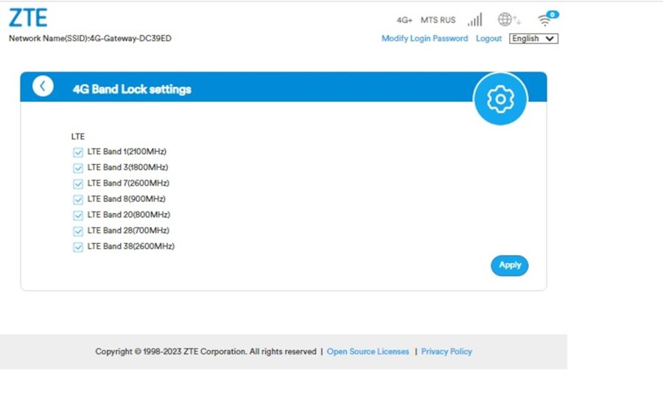Uncheck LTE Band 1 (2100MHz) checkbox
The image size is (663, 414).
tap(78, 152)
